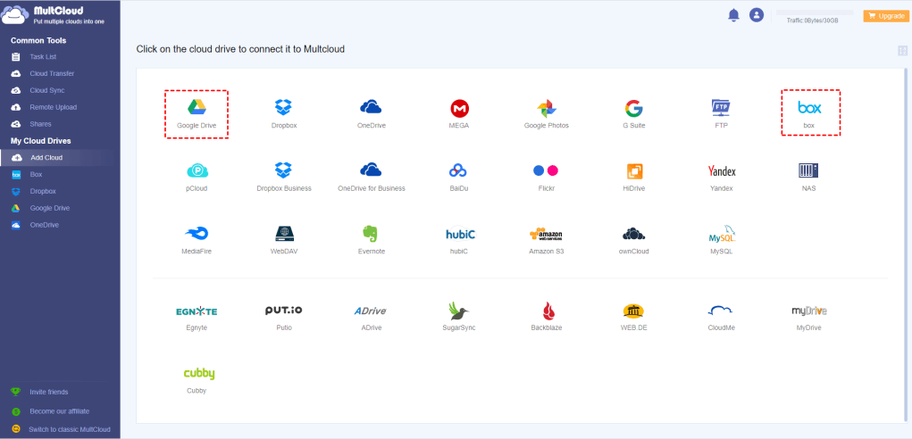Select hubiC cloud
The width and height of the screenshot is (912, 439).
(x=459, y=240)
